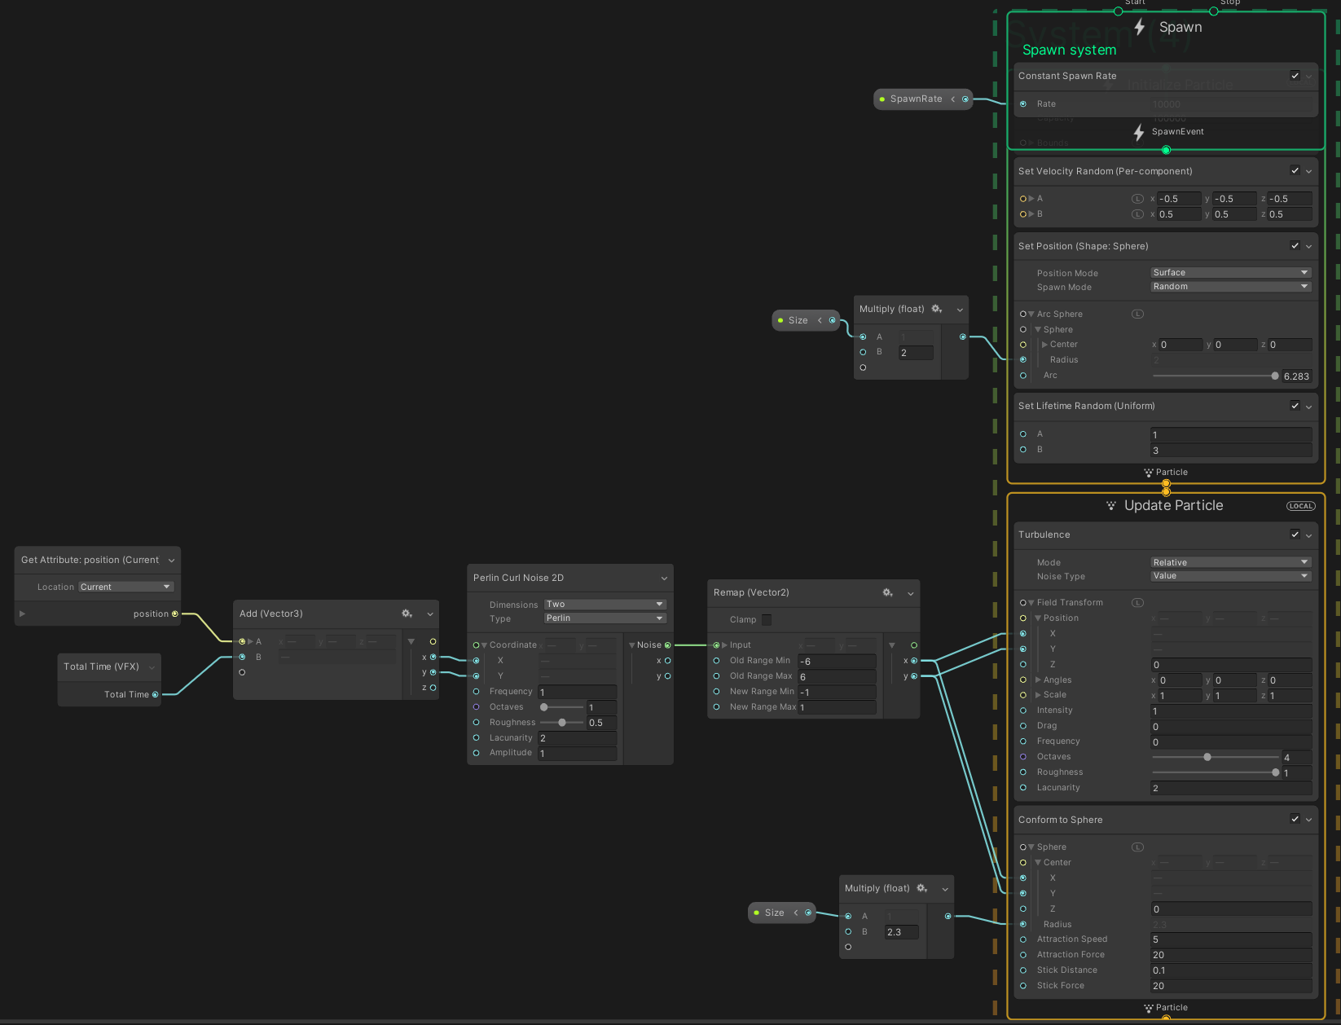Image resolution: width=1341 pixels, height=1025 pixels.
Task: Edit Stick Distance value field
Action: (x=1231, y=970)
